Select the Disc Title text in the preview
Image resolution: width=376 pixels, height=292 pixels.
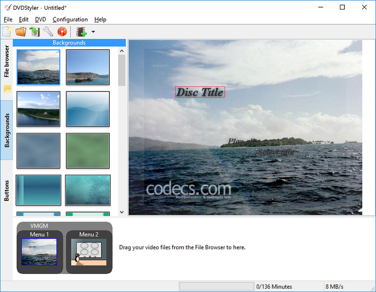tap(200, 92)
